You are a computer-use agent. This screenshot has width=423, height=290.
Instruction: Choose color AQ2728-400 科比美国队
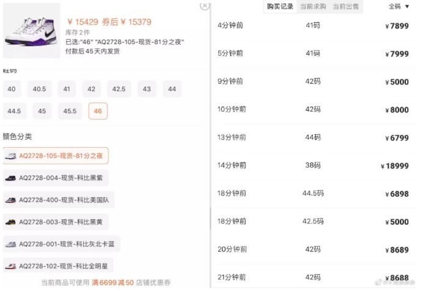click(59, 200)
